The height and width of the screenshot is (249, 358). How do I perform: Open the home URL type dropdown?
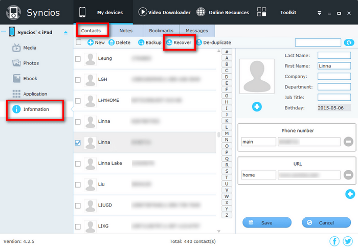point(258,175)
